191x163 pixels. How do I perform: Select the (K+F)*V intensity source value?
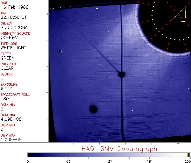click(10, 38)
